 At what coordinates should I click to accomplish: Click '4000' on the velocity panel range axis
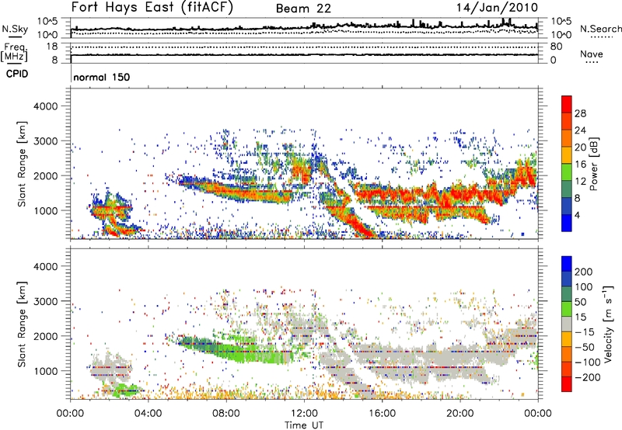(45, 266)
